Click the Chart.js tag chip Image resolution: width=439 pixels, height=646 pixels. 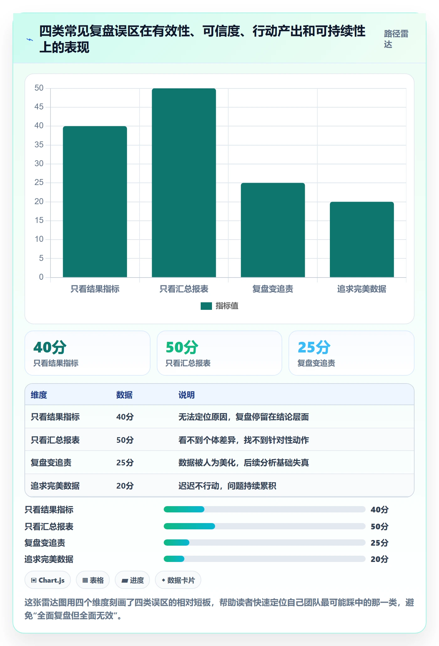point(48,580)
